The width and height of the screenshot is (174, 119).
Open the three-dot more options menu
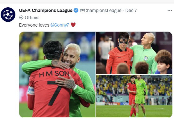tap(170, 10)
